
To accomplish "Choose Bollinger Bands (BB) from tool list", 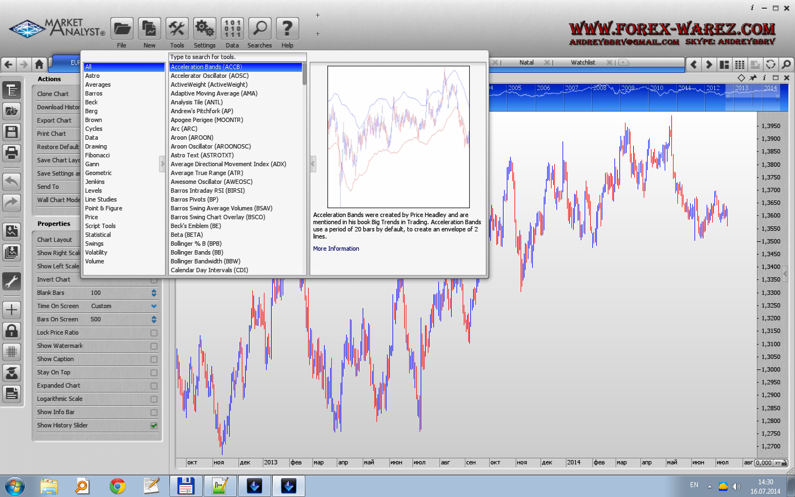I will [197, 252].
